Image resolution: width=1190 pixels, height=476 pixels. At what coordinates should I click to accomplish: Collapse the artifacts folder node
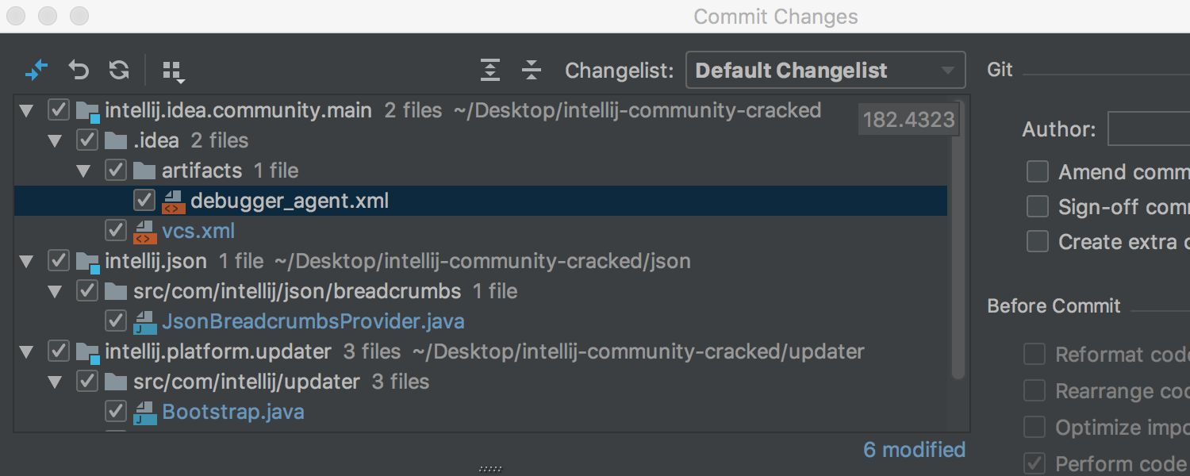(x=83, y=171)
